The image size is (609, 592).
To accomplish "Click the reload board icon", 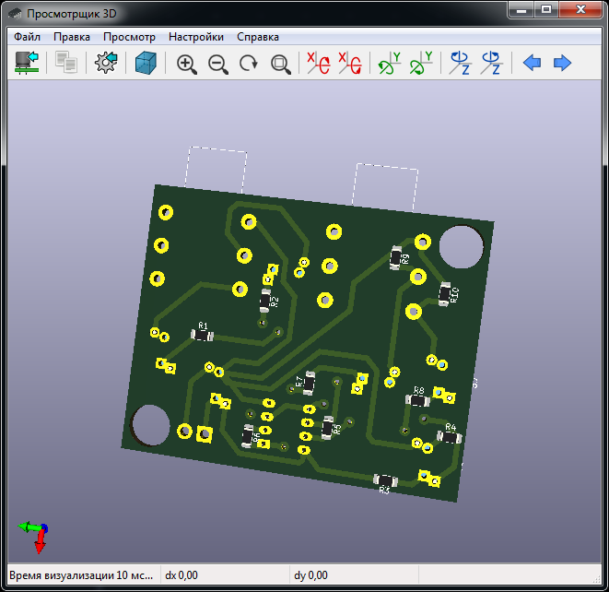I will 27,64.
